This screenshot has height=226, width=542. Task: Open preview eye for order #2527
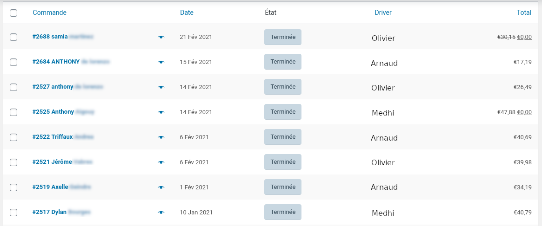coord(161,87)
